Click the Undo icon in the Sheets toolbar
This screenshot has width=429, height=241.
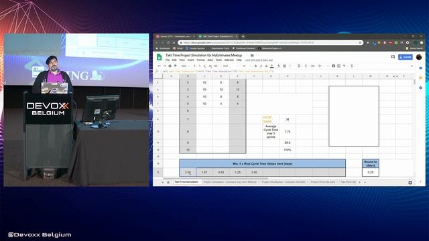point(159,66)
